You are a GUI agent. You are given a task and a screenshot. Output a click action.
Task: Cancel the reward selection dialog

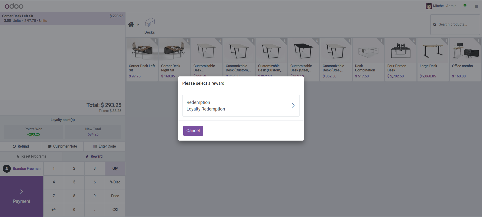(193, 131)
